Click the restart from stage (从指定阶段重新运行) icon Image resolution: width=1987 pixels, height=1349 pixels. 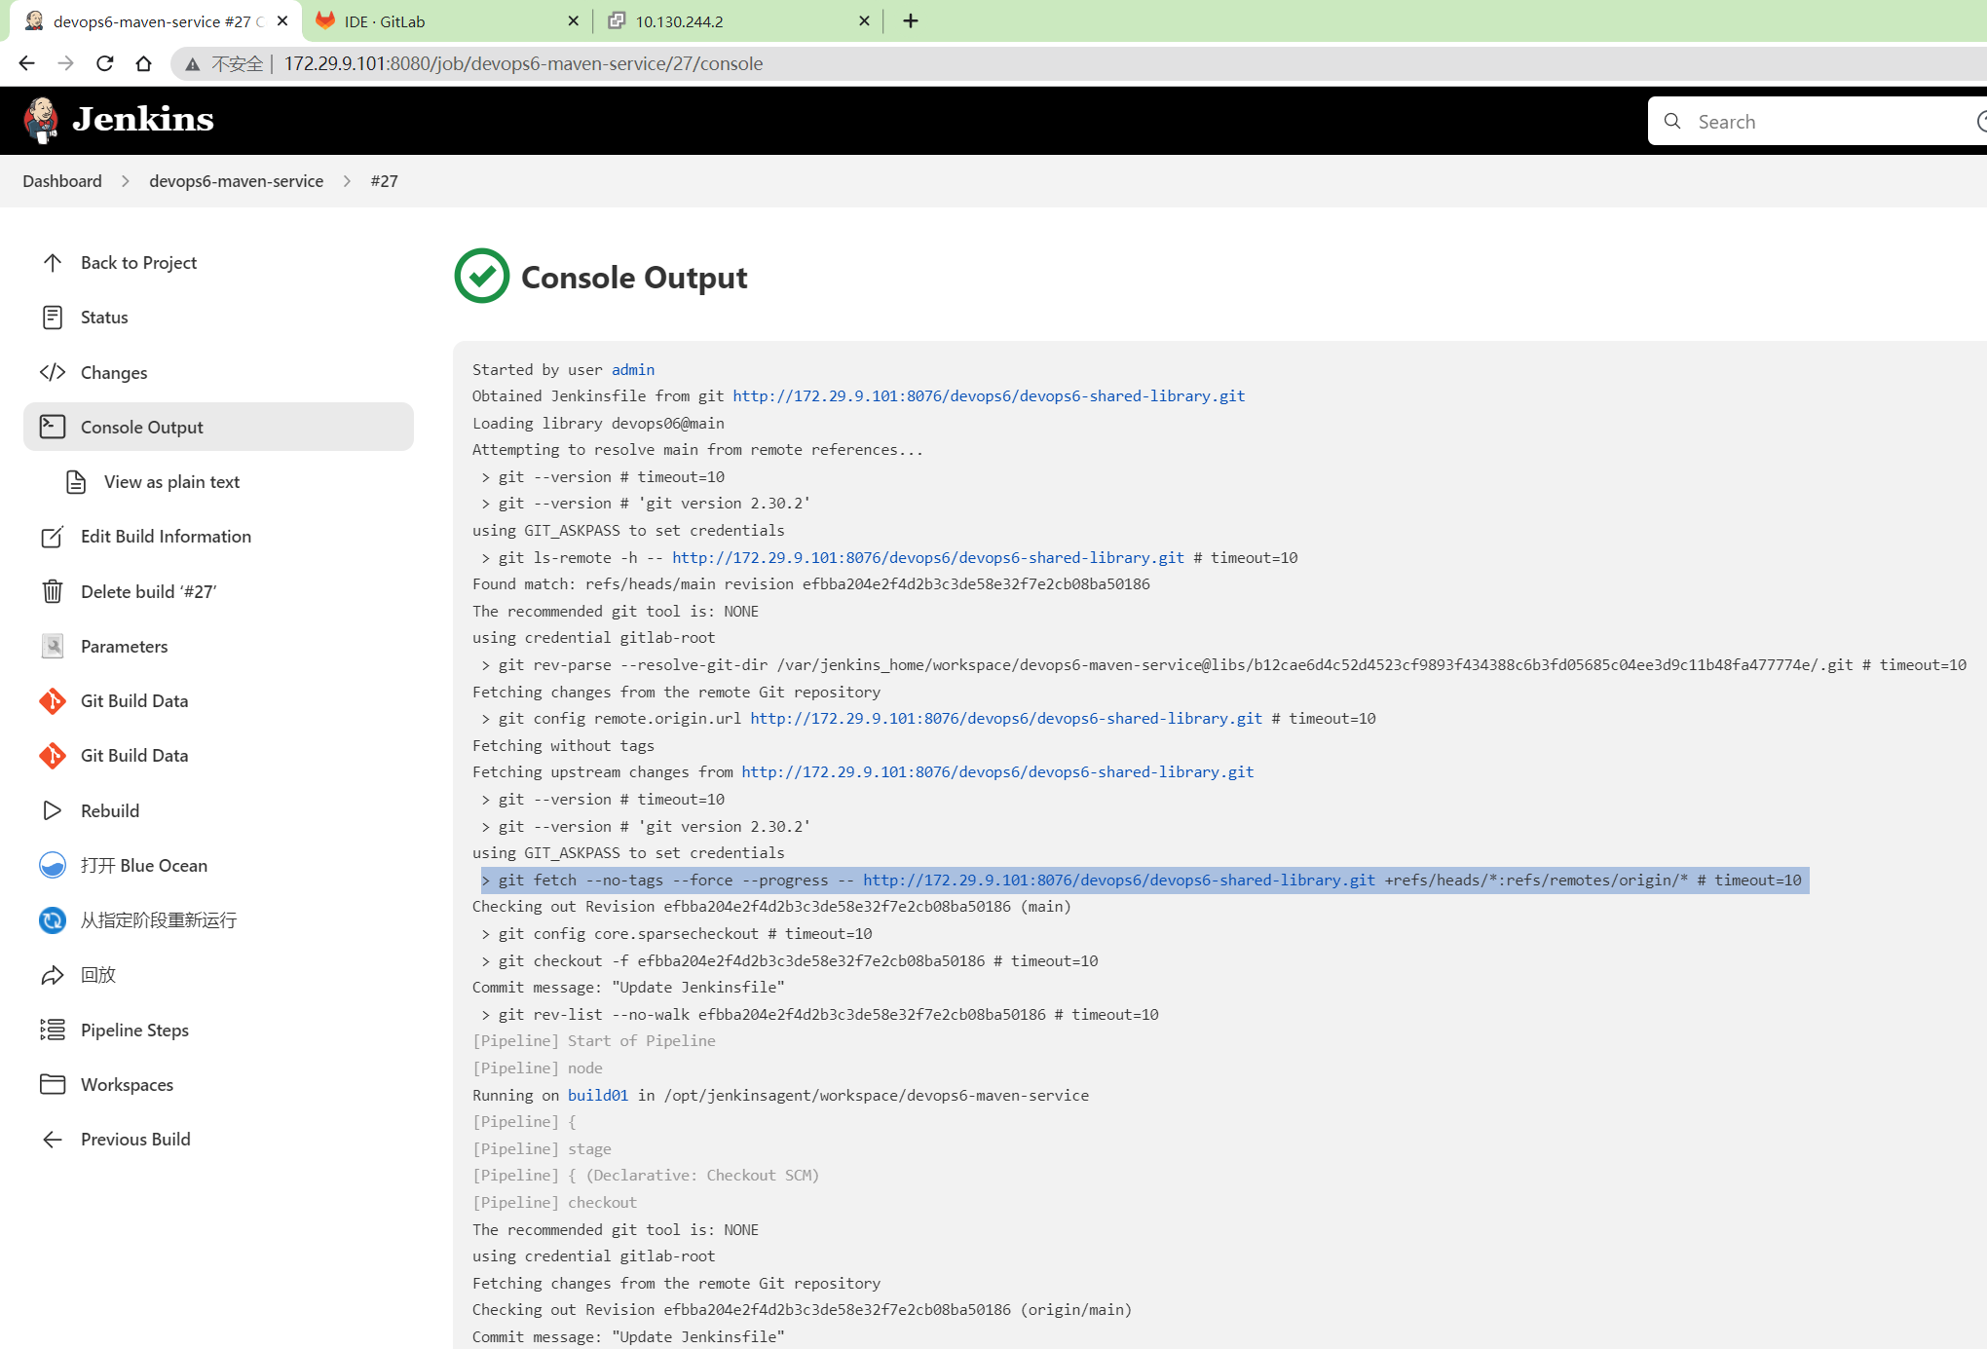(x=53, y=920)
